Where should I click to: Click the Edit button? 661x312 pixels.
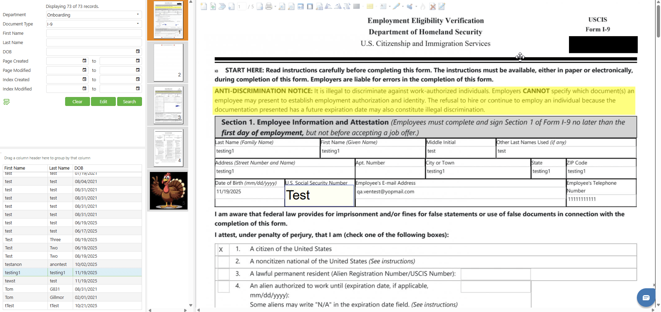[103, 101]
